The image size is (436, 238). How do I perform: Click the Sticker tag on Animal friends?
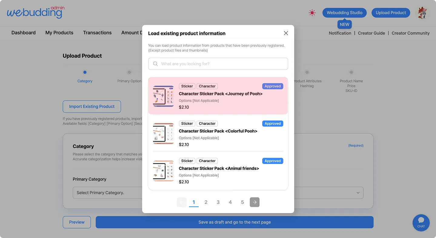187,161
